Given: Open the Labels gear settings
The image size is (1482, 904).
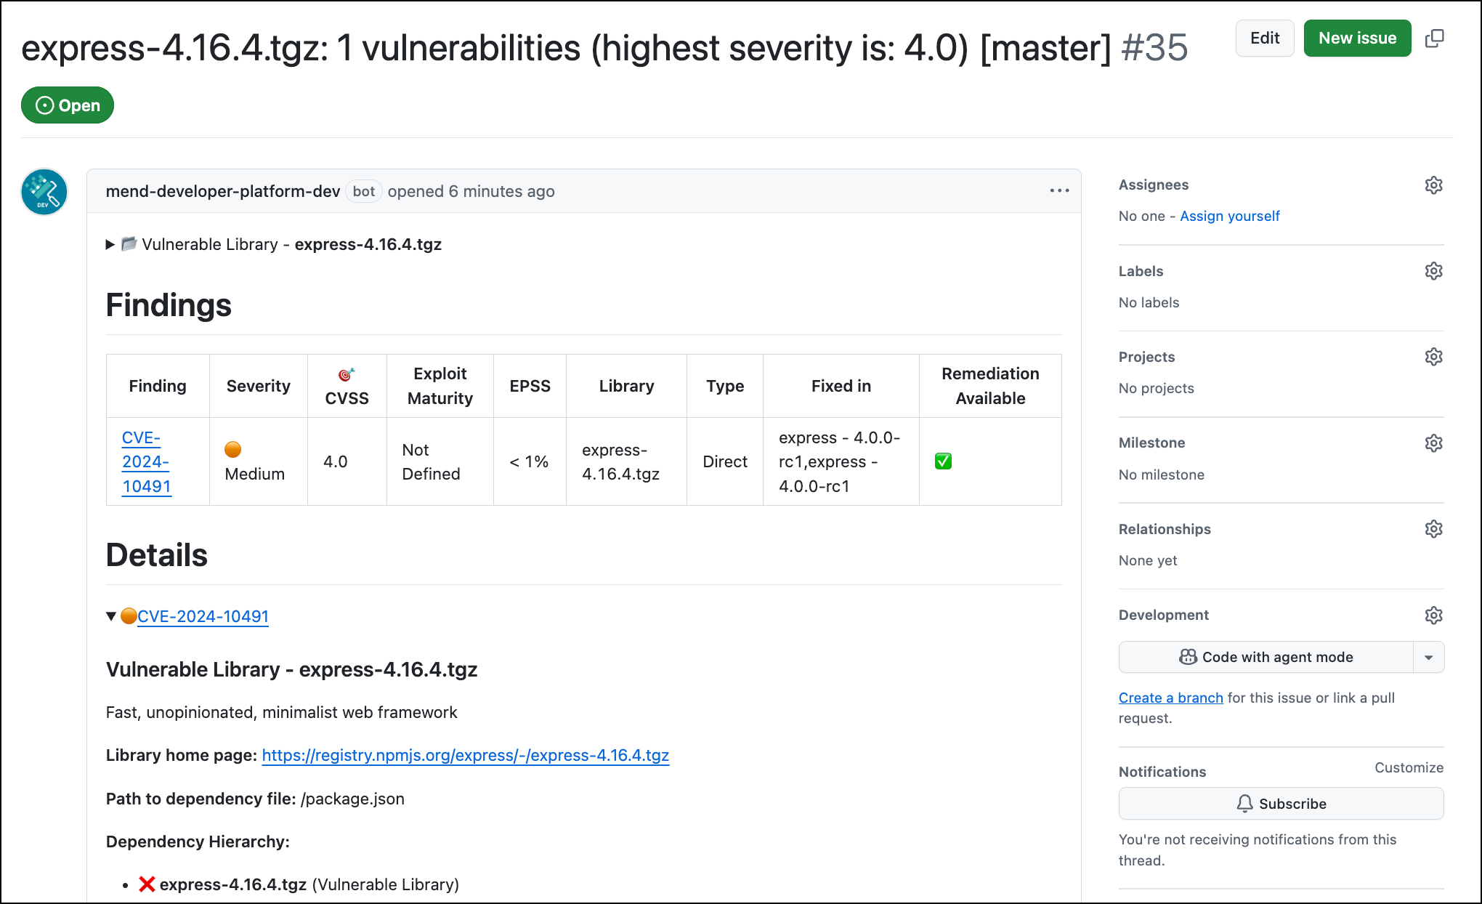Looking at the screenshot, I should point(1433,271).
